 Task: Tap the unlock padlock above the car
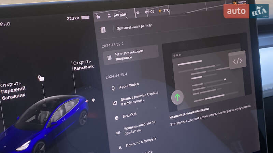tap(41, 79)
